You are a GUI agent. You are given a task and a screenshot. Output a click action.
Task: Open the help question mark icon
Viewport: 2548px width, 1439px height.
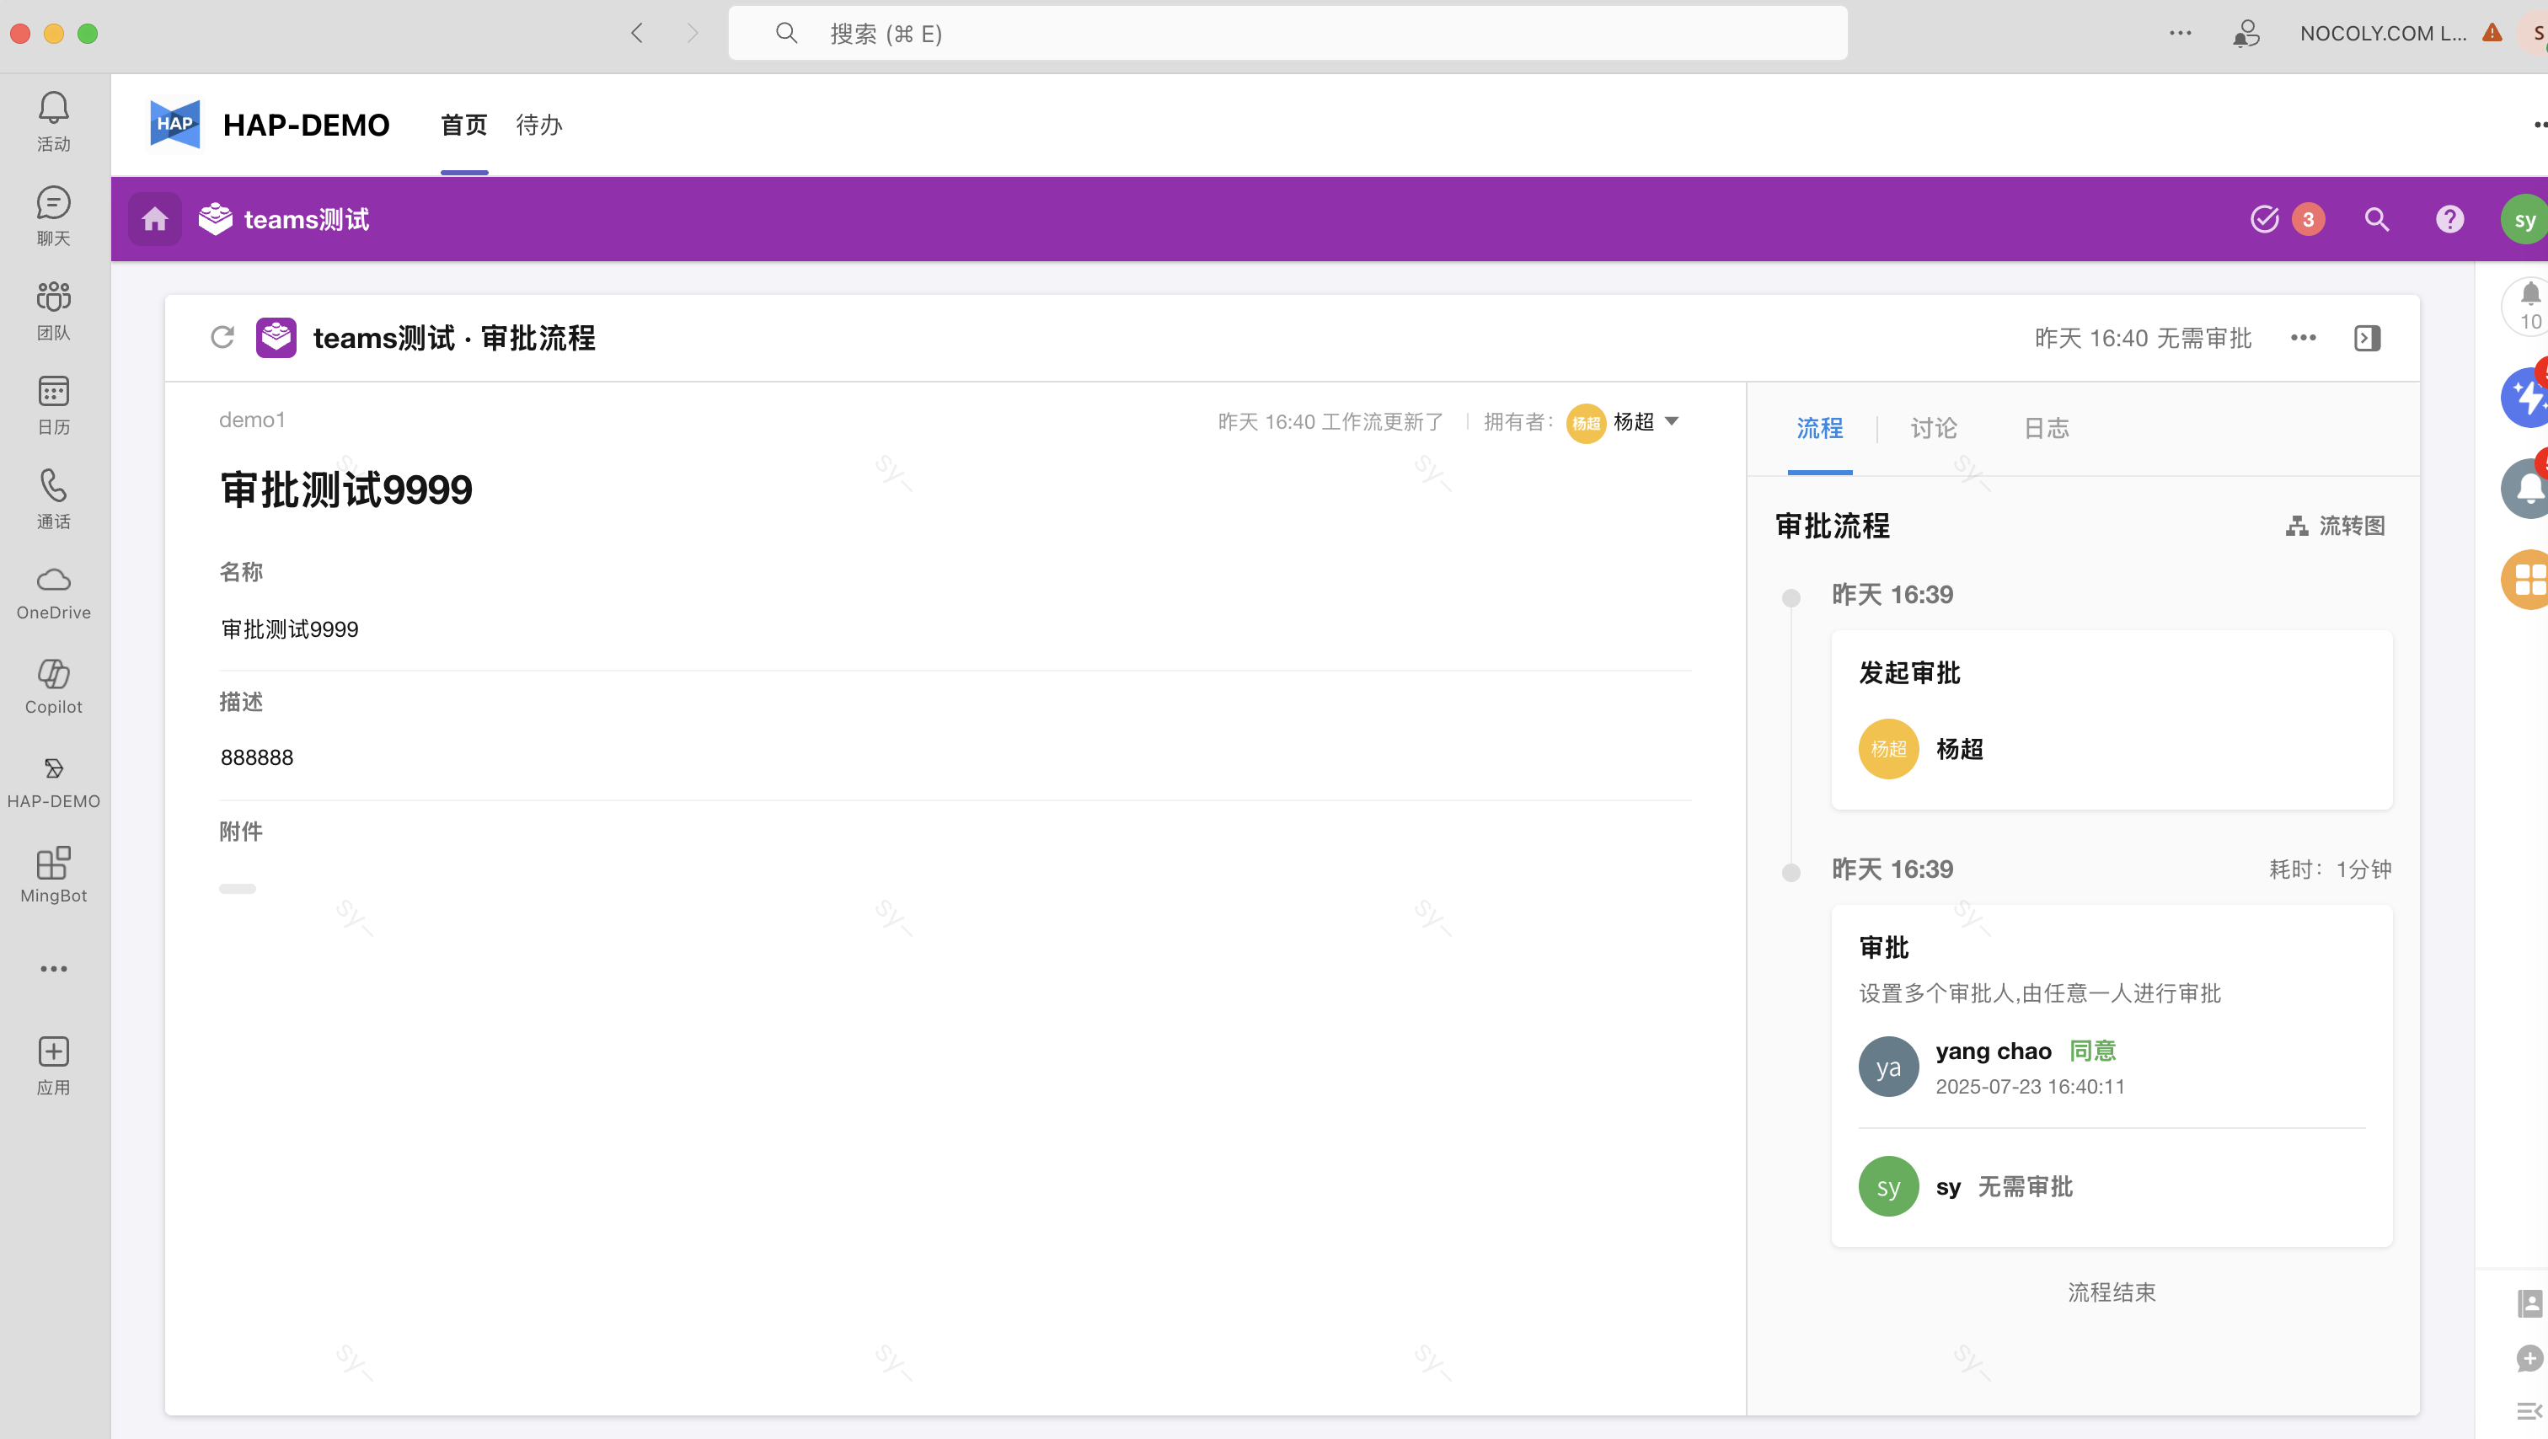tap(2449, 220)
